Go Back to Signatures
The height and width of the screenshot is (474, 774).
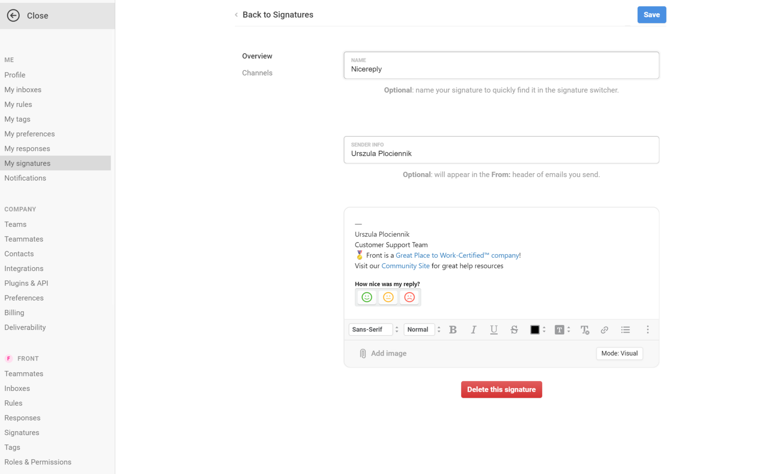(278, 15)
